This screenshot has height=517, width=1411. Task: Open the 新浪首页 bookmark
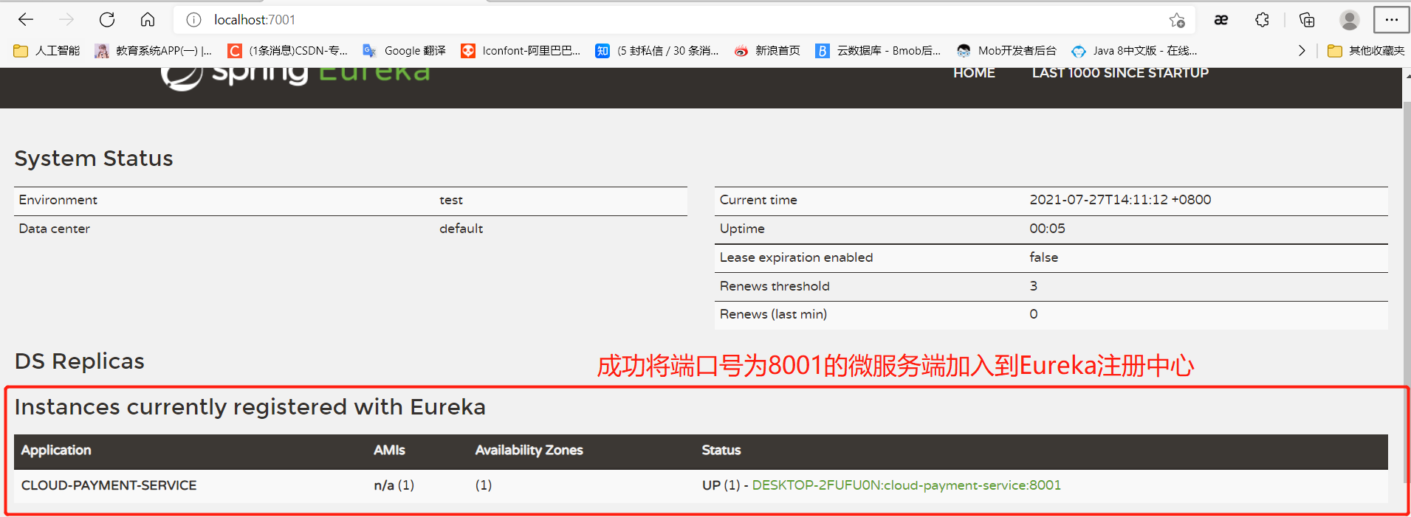pos(767,51)
